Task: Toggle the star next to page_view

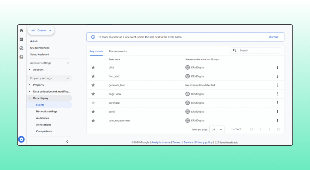Action: [93, 94]
